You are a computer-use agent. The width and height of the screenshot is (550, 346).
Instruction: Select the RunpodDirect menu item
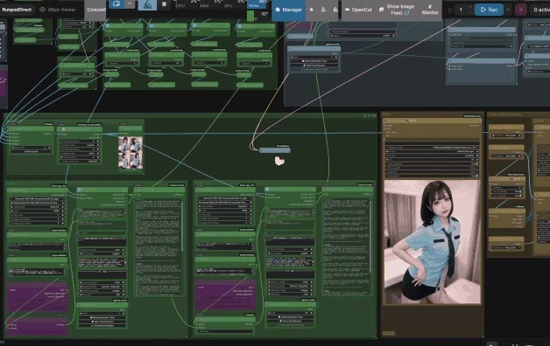coord(17,10)
